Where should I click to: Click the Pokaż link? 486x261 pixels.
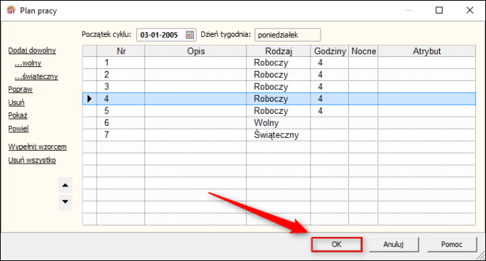pyautogui.click(x=18, y=115)
